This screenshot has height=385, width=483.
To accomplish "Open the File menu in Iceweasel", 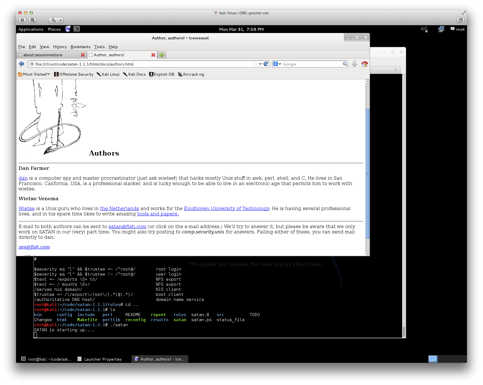I will pyautogui.click(x=22, y=47).
